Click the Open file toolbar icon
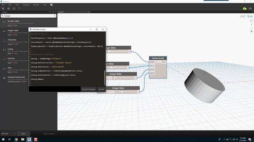This screenshot has height=142, width=254. 8,8
